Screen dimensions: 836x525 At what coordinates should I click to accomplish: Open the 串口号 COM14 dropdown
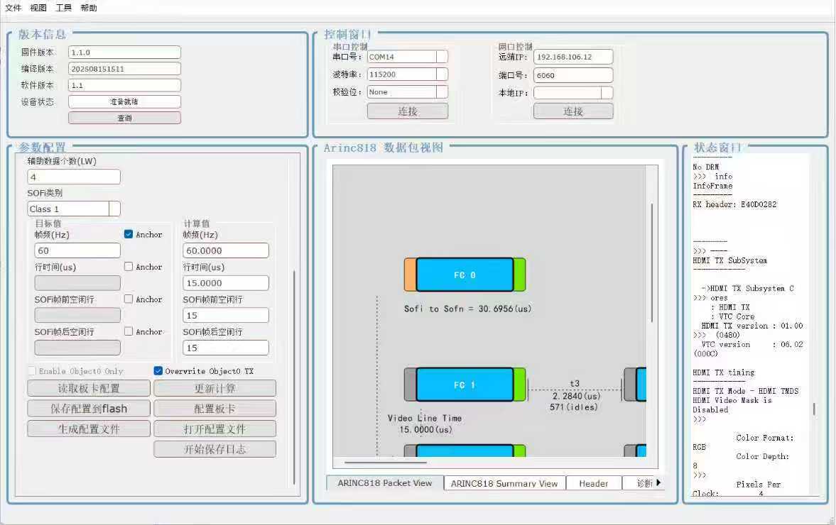point(441,57)
